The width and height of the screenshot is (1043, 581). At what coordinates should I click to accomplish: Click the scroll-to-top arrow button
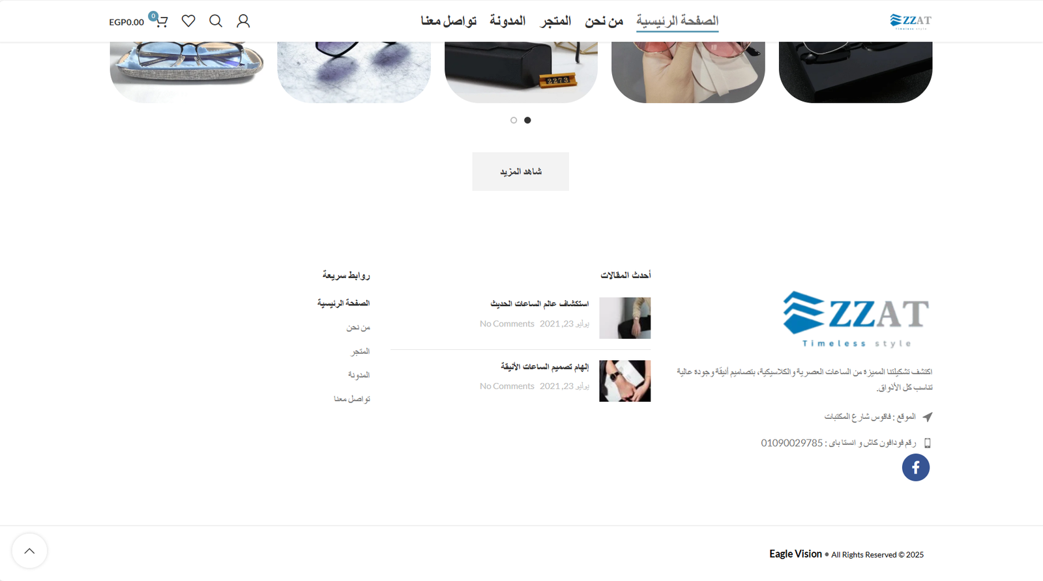click(29, 551)
